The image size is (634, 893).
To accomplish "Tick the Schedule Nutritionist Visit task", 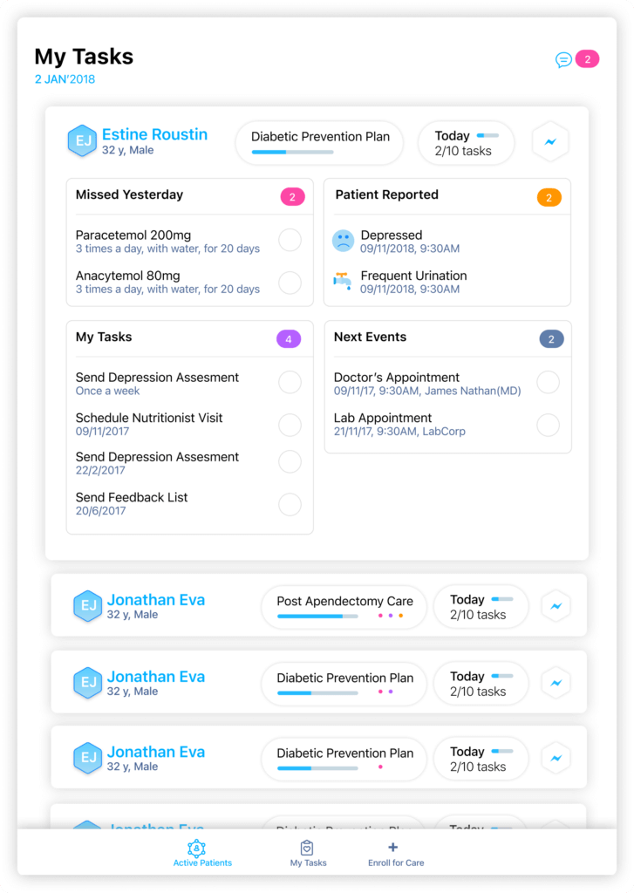I will 290,424.
